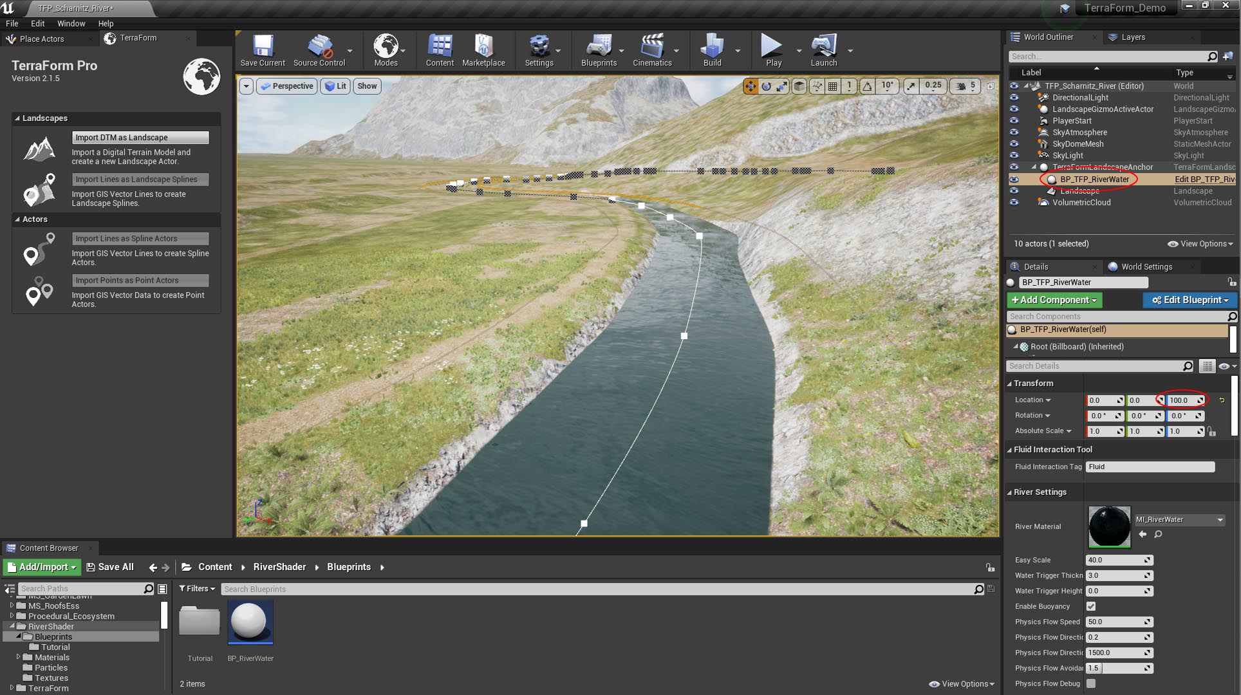Click the Landscape Splines import icon

[39, 190]
